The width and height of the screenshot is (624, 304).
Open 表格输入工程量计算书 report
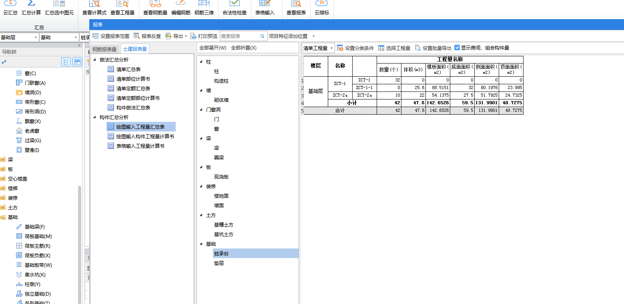[136, 146]
